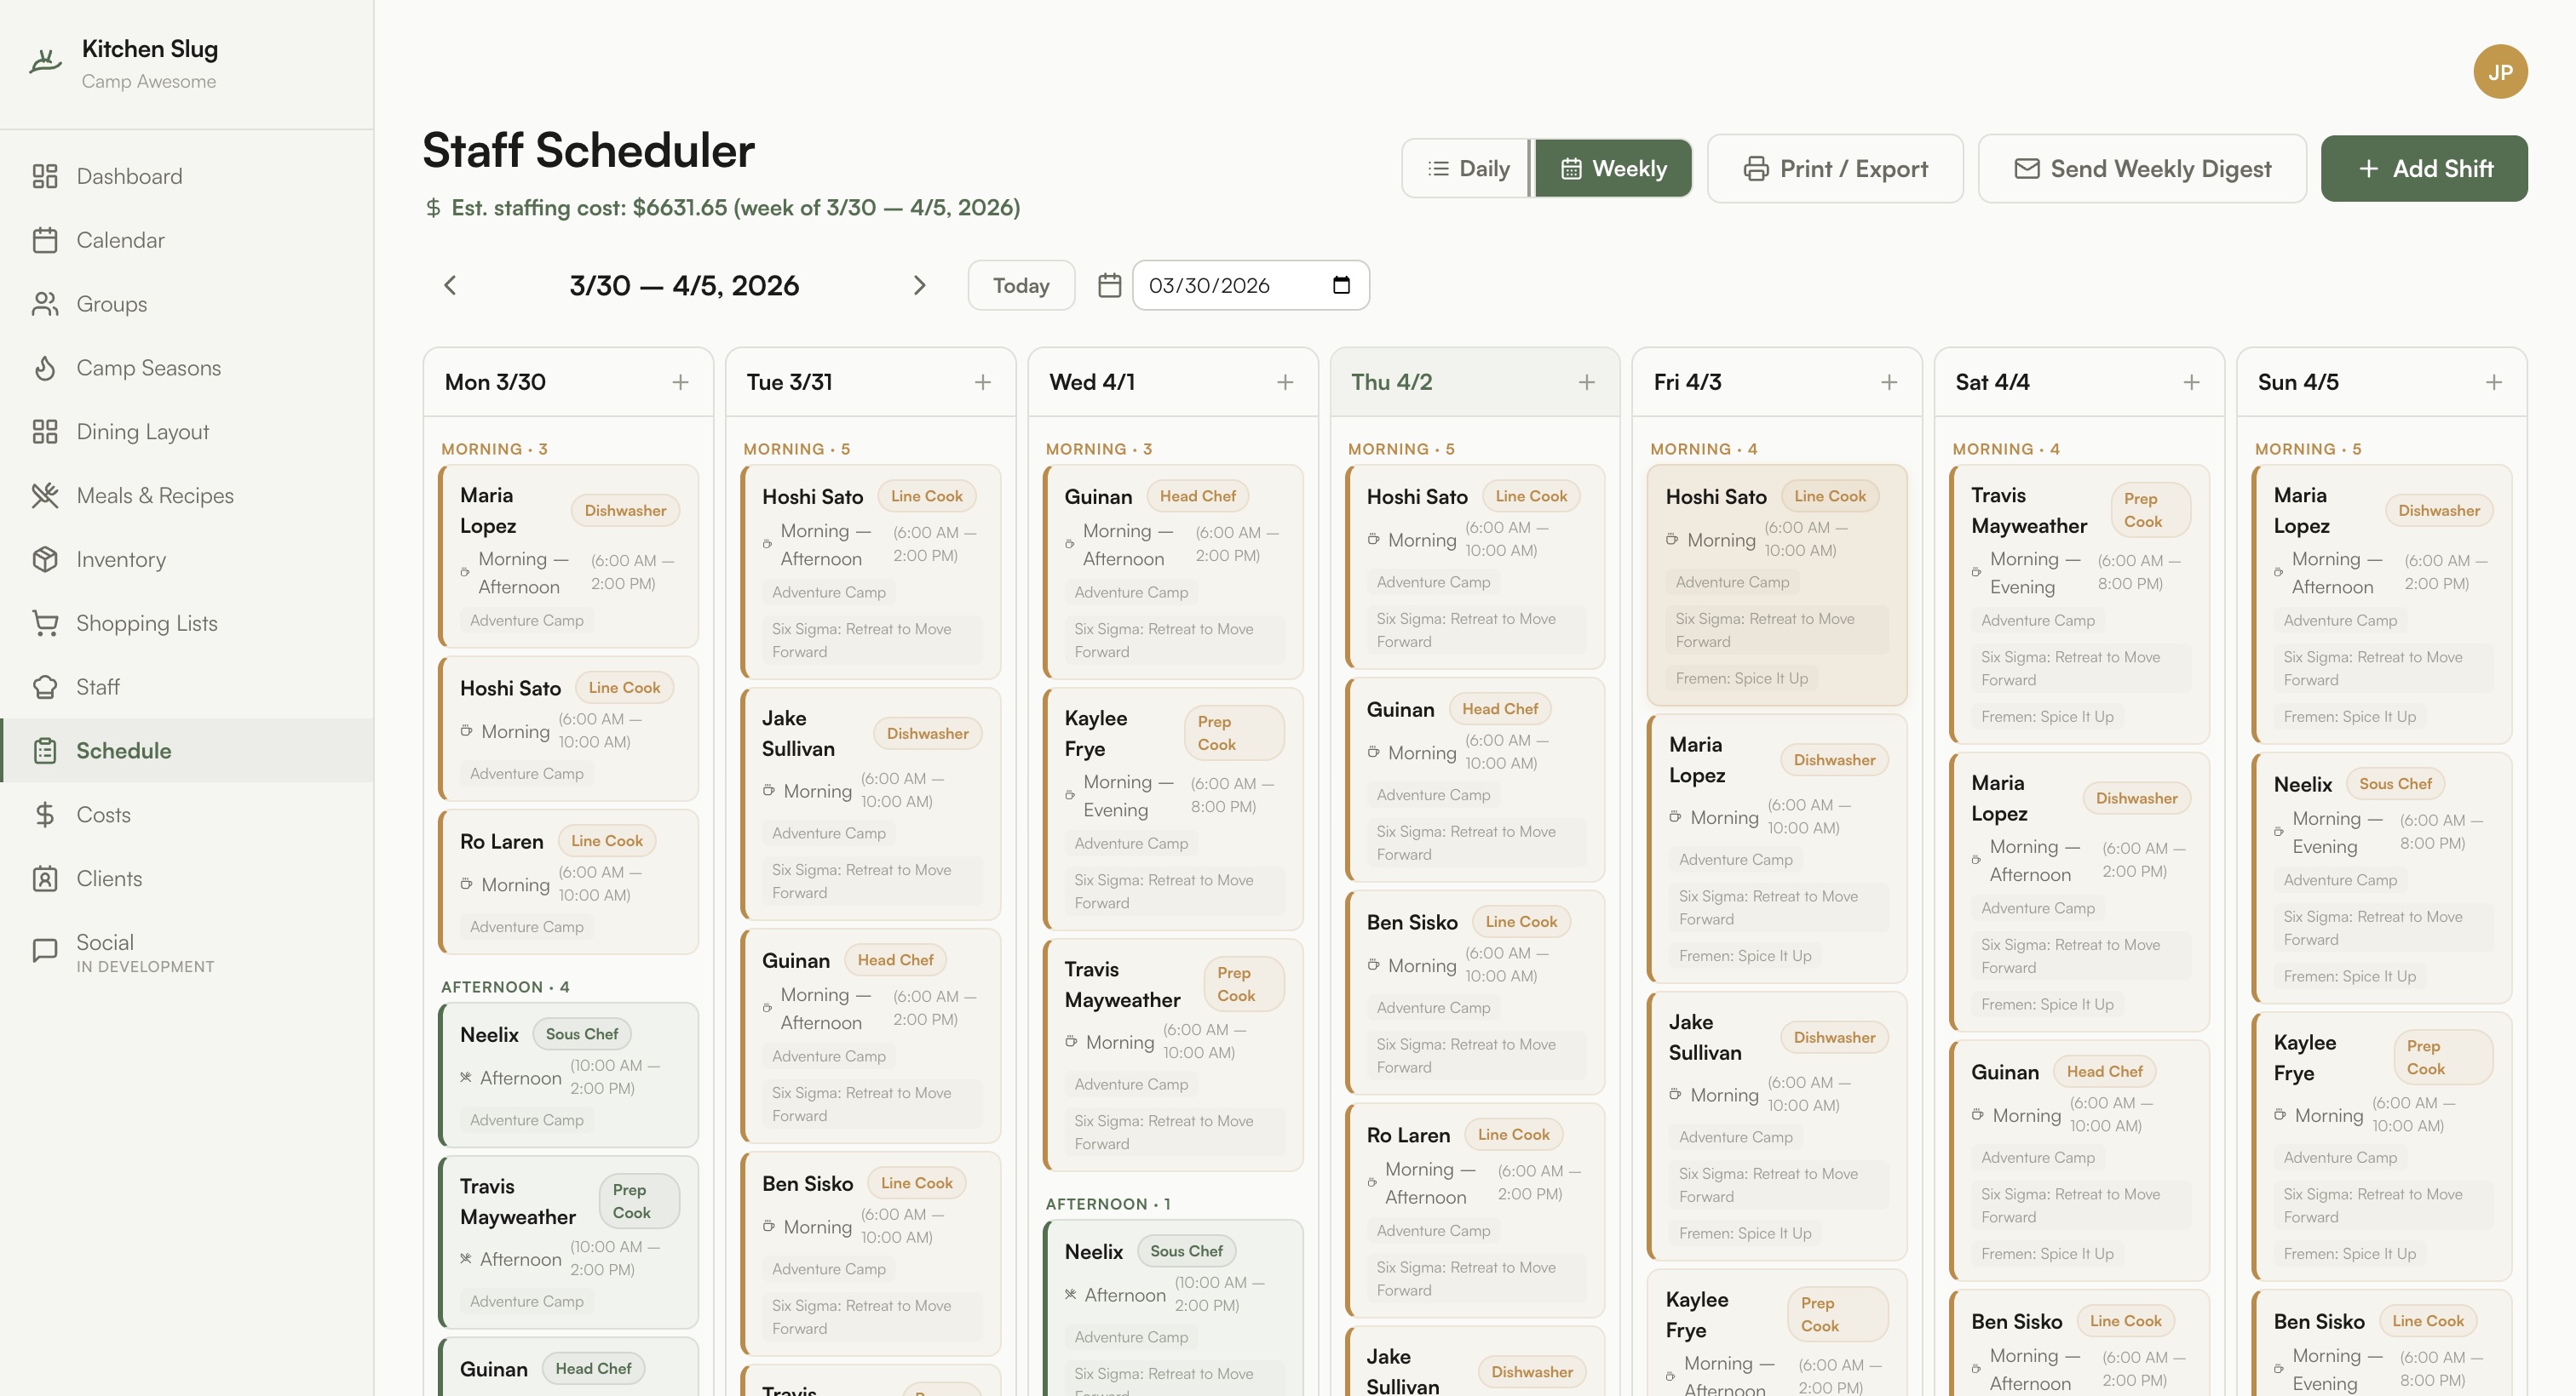Click the Staff chef hat icon
This screenshot has width=2576, height=1396.
click(x=45, y=688)
